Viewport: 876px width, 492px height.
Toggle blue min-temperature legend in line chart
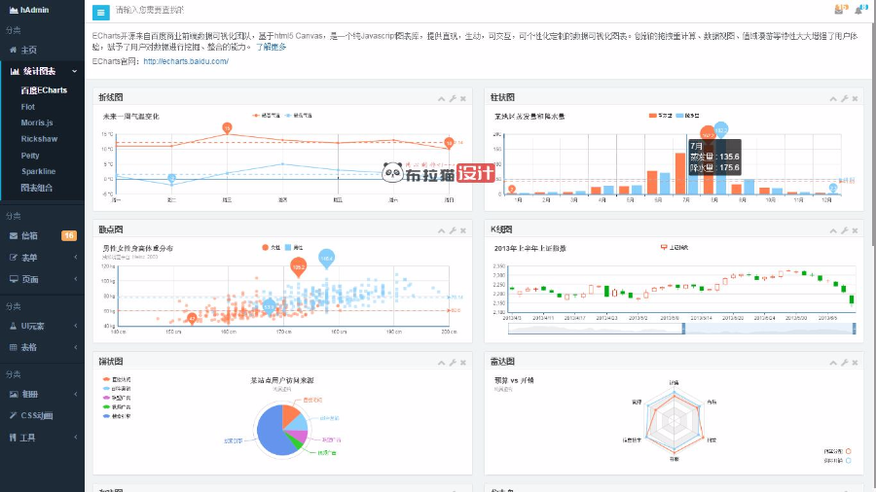(299, 116)
